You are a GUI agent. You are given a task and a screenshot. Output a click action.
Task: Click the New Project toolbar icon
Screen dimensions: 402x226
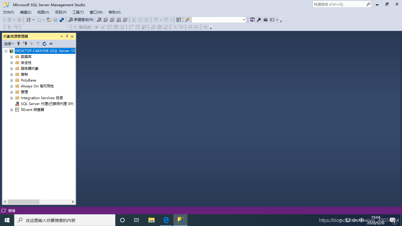(x=29, y=20)
